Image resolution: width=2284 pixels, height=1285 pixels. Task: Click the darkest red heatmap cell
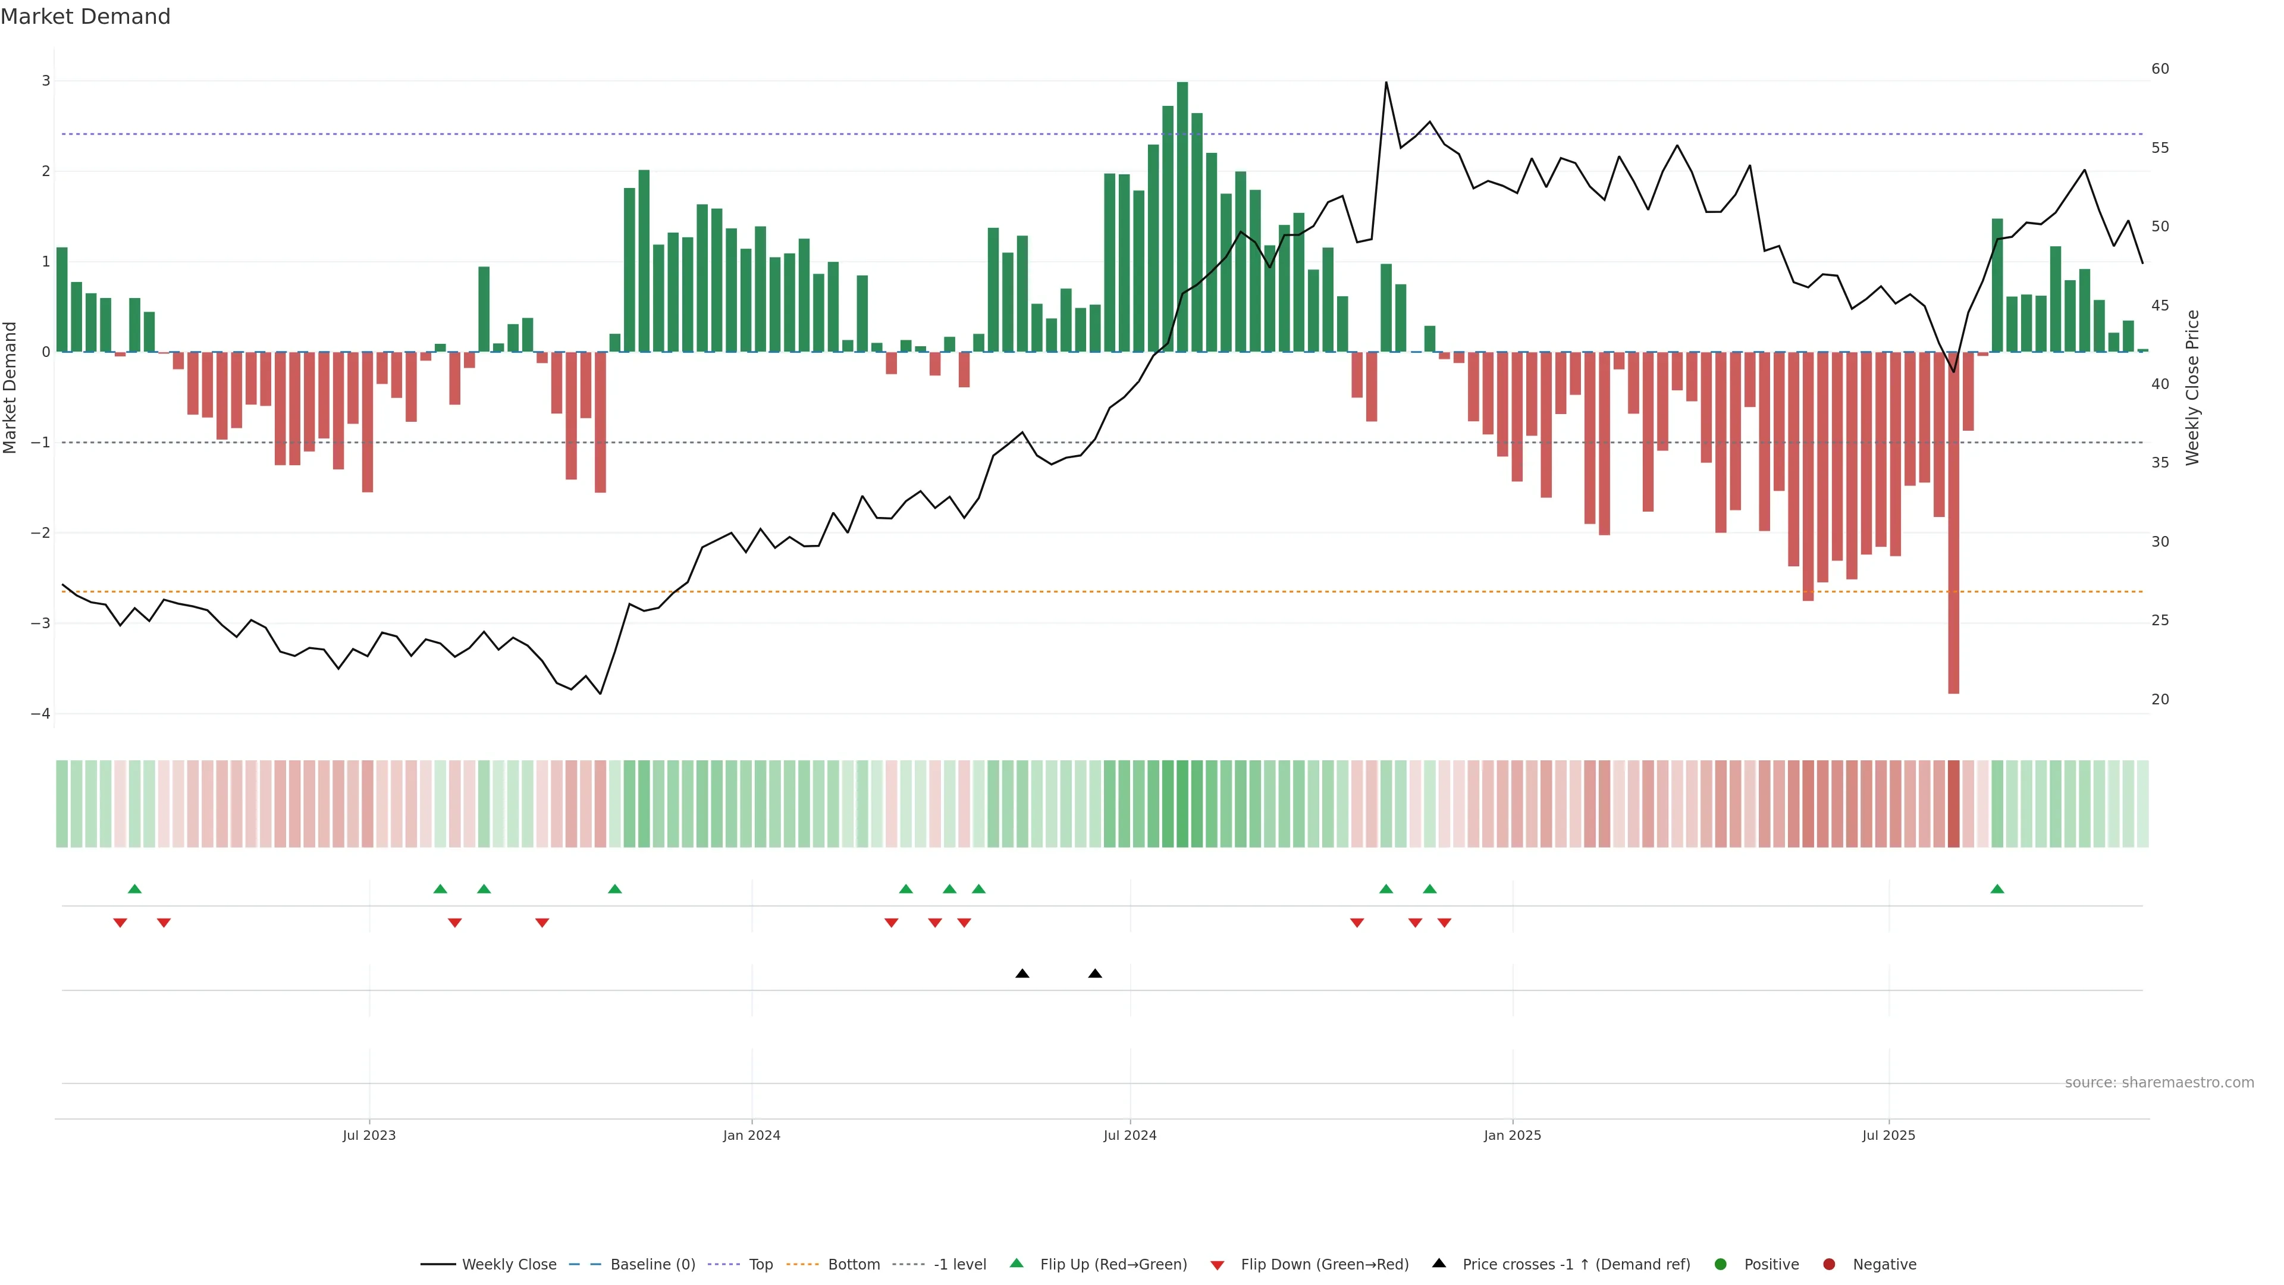tap(1953, 804)
